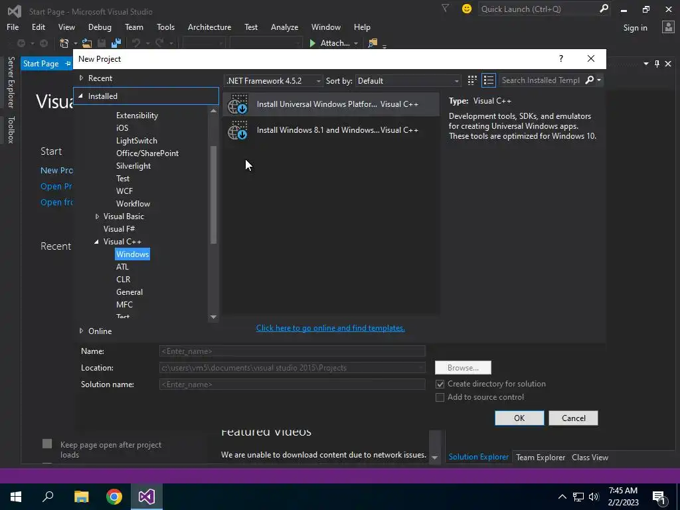Open the File menu
Screen dimensions: 680x510
point(13,27)
